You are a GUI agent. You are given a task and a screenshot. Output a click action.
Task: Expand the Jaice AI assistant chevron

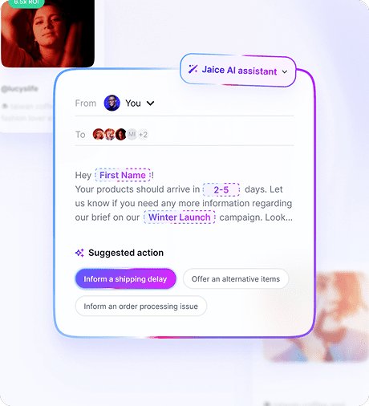point(285,71)
